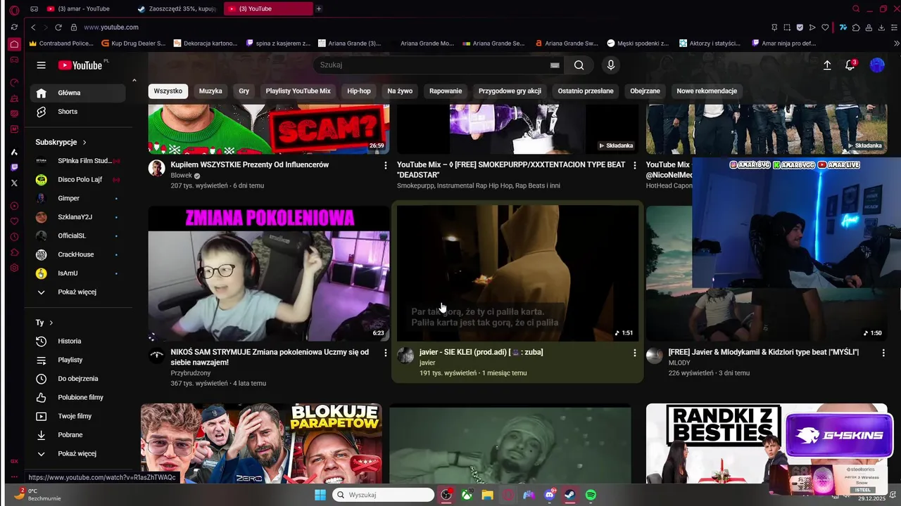Open a new browser tab
This screenshot has height=506, width=901.
tap(319, 9)
